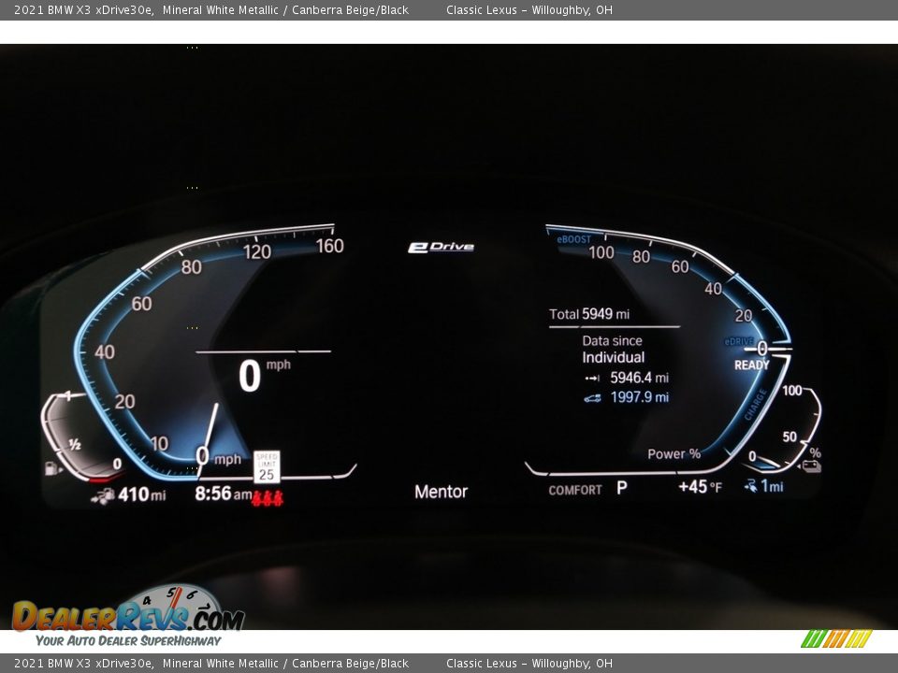Click the 5946.4 mi trip value
Viewport: 898px width, 673px height.
point(639,378)
